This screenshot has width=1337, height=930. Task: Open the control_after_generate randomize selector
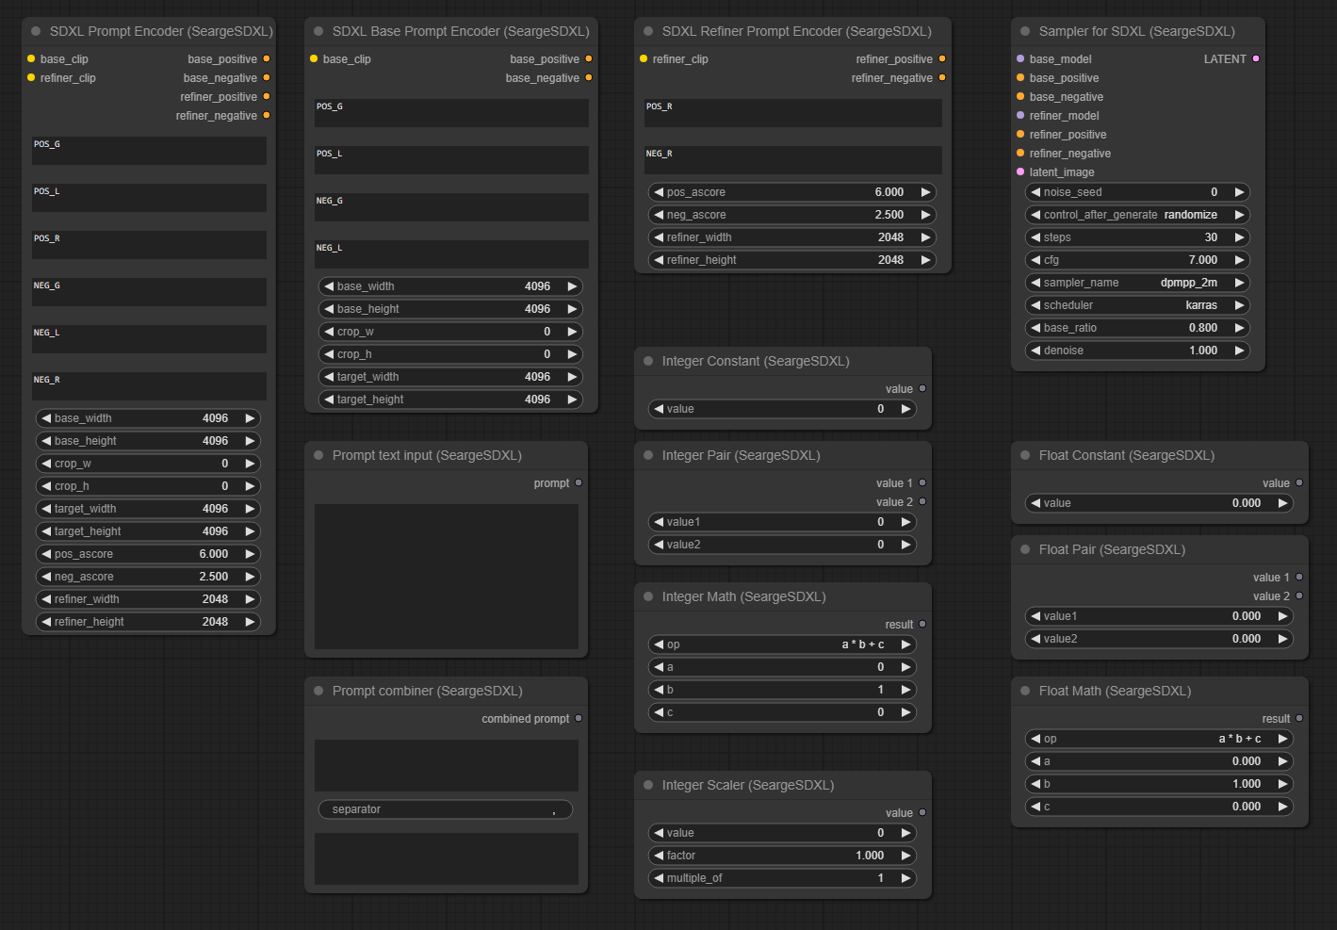(1137, 215)
